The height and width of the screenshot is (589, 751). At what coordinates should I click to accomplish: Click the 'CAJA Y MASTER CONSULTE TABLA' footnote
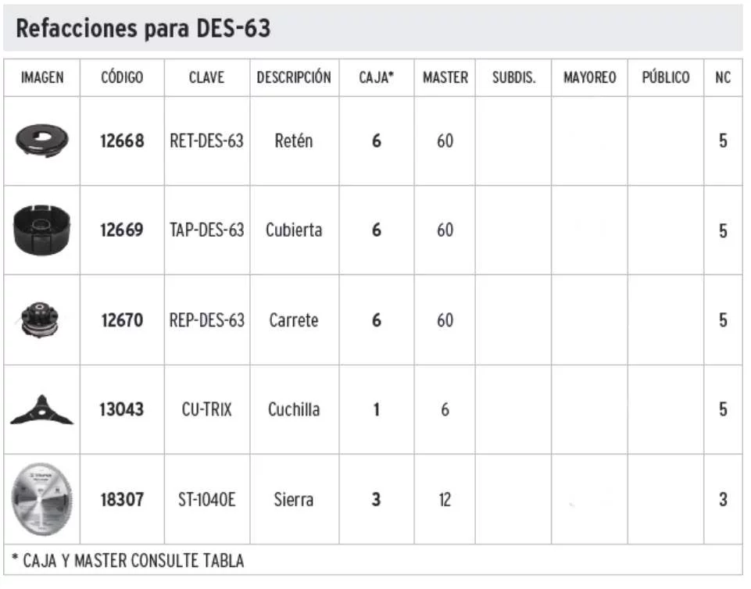pos(127,560)
